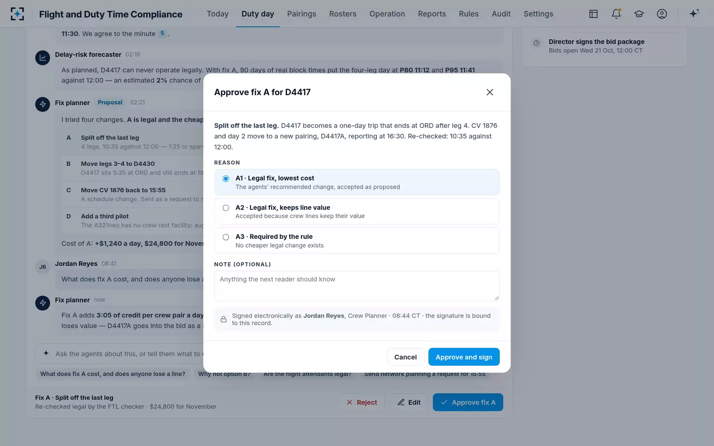Switch to the Today tab
714x446 pixels.
tap(218, 14)
